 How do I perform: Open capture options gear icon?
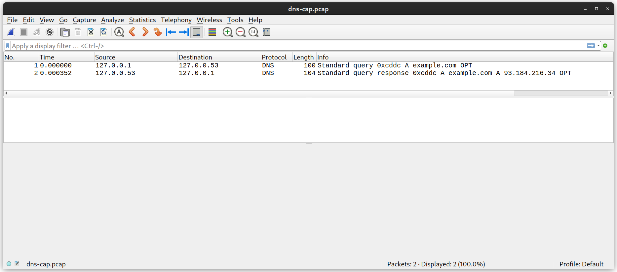[x=50, y=32]
